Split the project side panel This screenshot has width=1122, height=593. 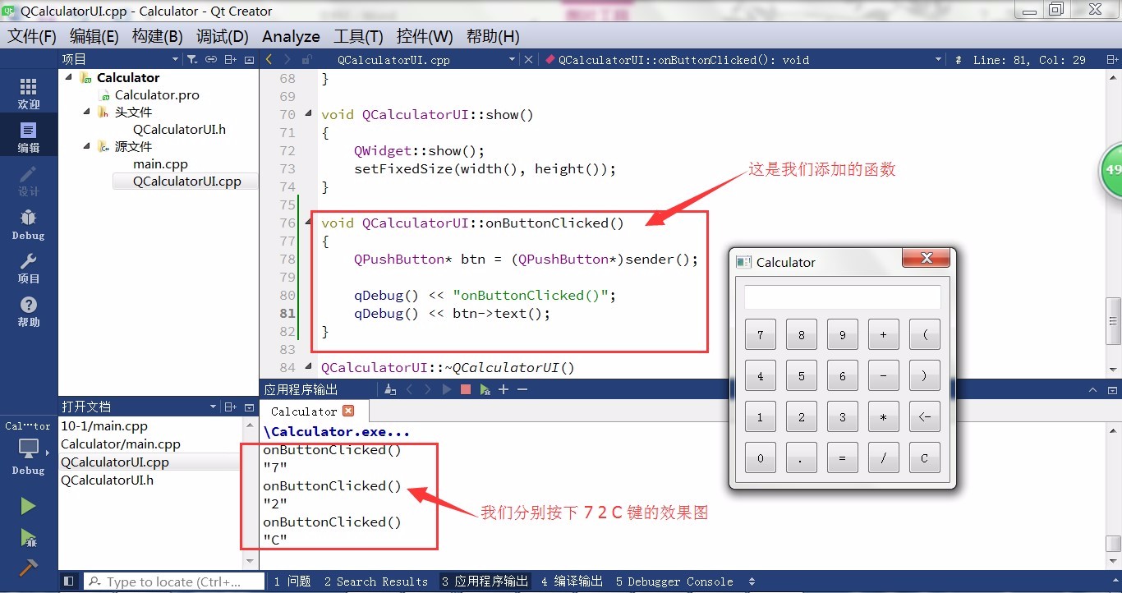pos(231,59)
